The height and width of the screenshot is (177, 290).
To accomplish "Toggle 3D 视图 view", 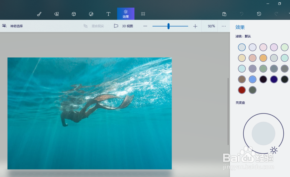I will coord(123,26).
